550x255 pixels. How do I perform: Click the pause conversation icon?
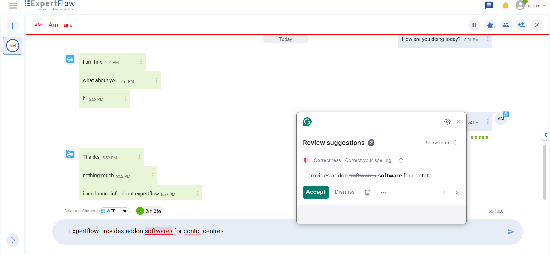coord(474,25)
